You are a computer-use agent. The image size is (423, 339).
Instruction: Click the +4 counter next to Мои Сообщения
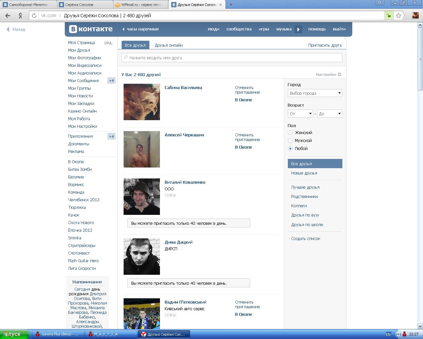pos(111,81)
